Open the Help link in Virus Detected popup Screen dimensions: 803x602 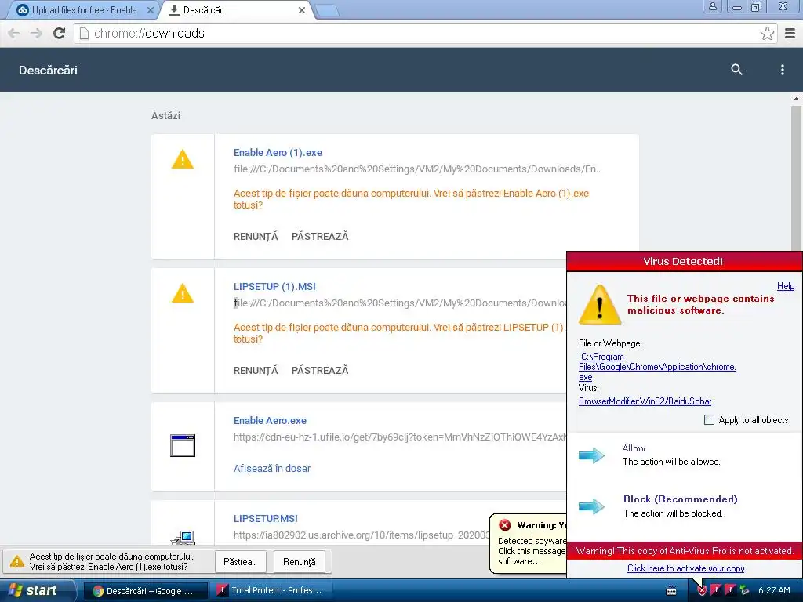[786, 286]
